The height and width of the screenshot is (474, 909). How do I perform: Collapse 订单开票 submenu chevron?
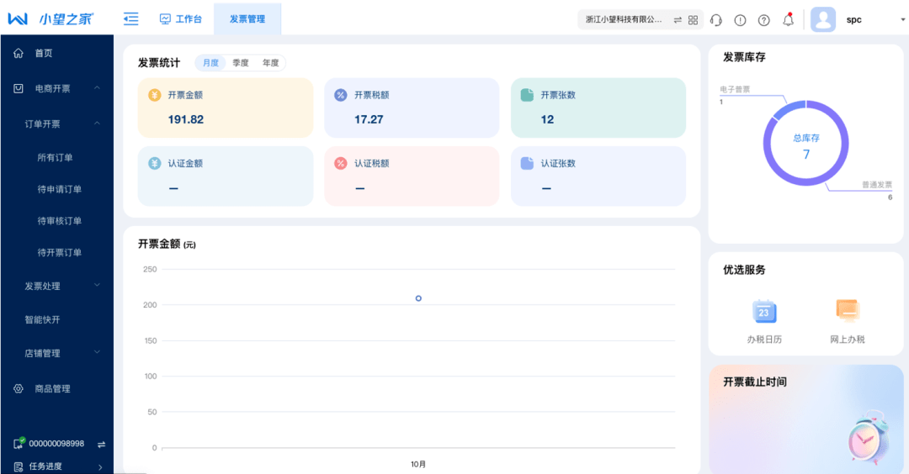tap(97, 124)
